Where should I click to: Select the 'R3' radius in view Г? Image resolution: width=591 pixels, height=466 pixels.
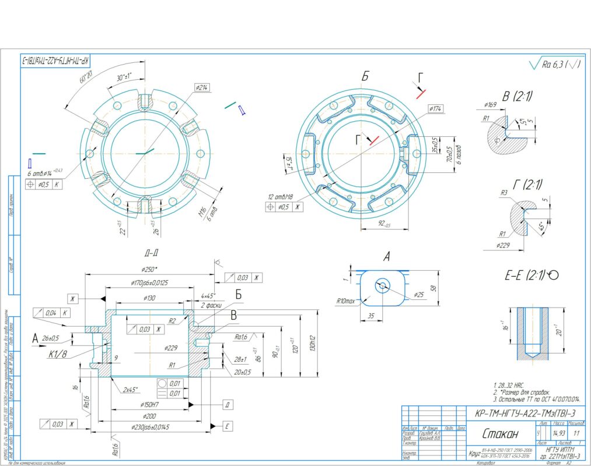504,193
